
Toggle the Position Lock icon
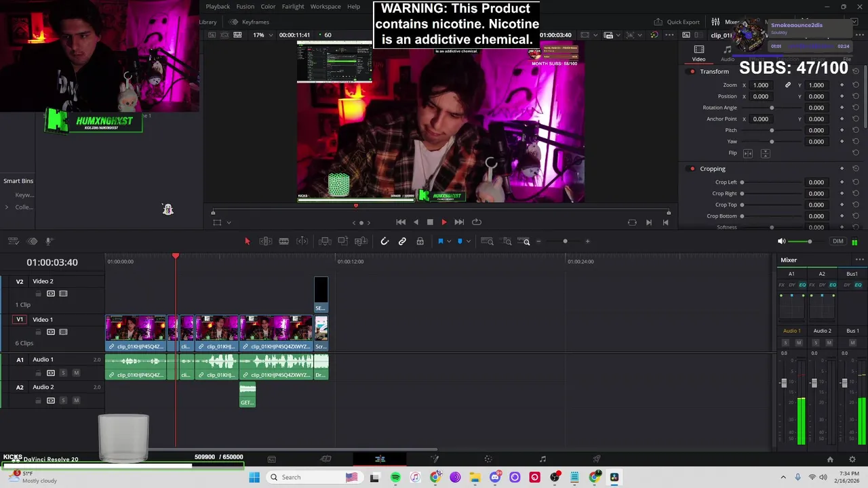[x=420, y=241]
